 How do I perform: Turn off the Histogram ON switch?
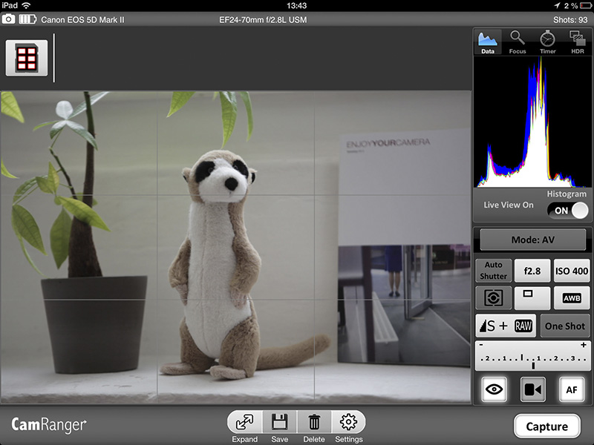point(567,211)
